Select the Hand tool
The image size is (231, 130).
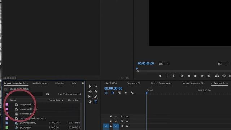pos(90,102)
